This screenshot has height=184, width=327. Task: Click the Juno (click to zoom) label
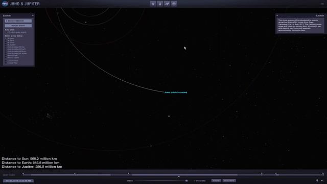[x=176, y=93]
